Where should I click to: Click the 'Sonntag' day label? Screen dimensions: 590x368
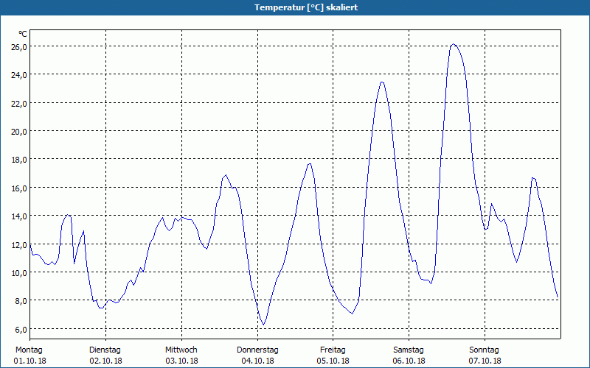tap(484, 350)
